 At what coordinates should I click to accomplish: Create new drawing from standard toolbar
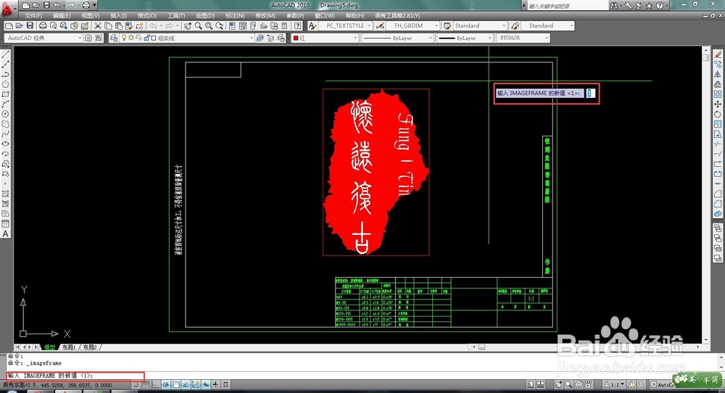(9, 26)
